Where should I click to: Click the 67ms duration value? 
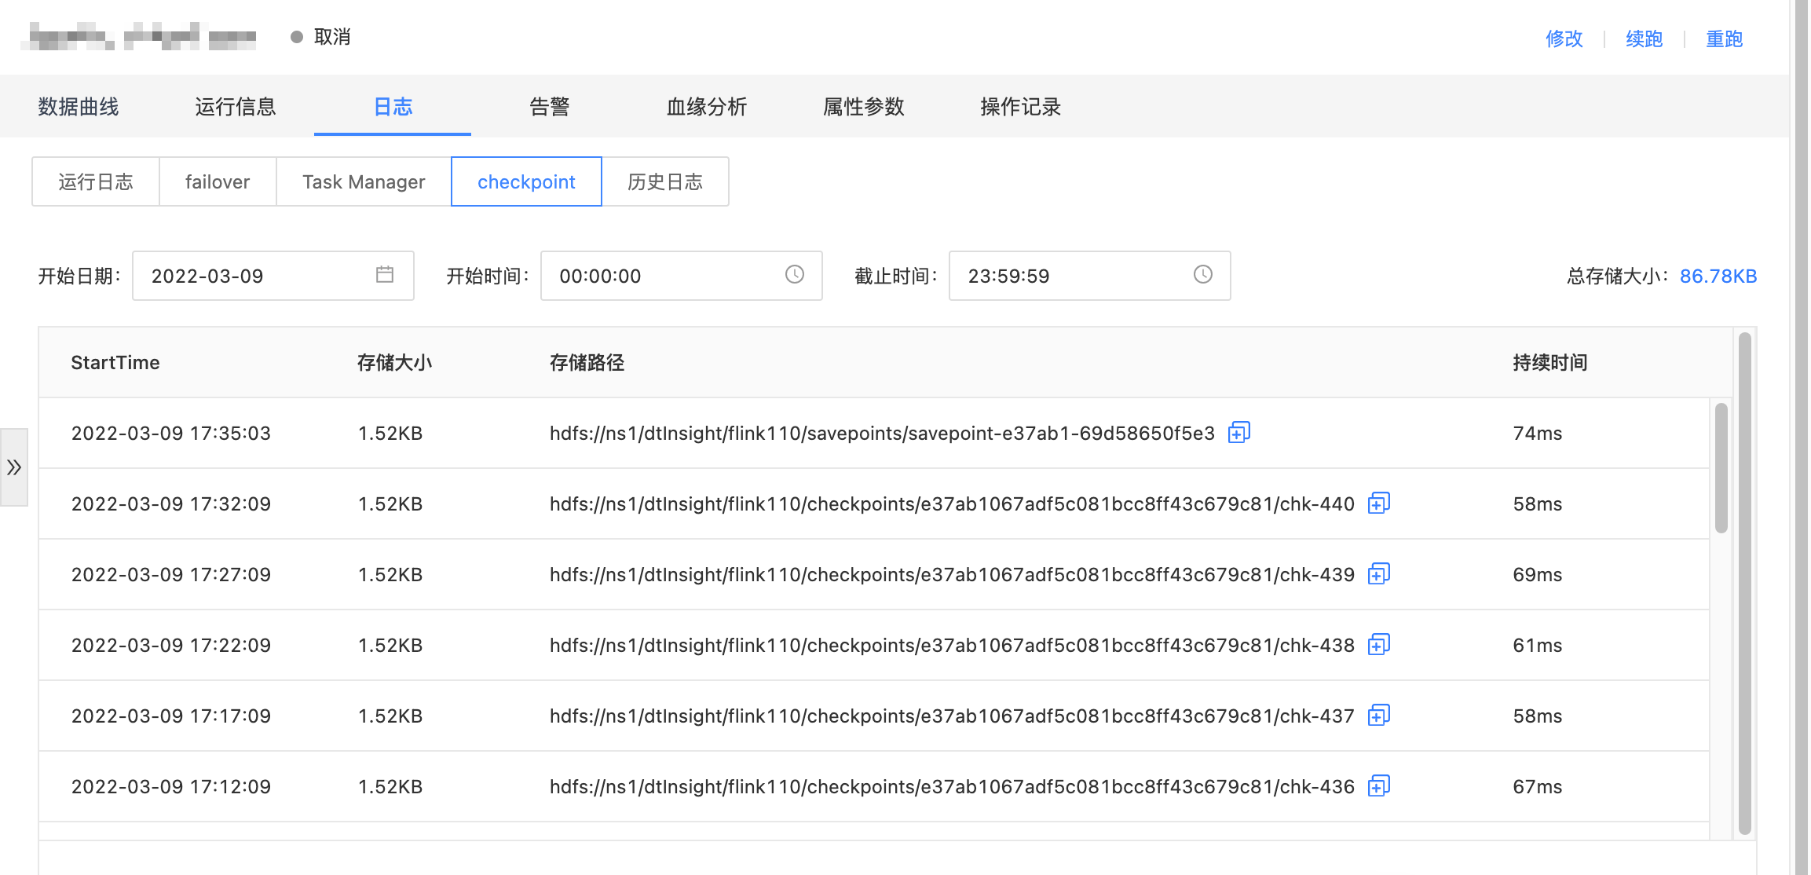[1538, 786]
